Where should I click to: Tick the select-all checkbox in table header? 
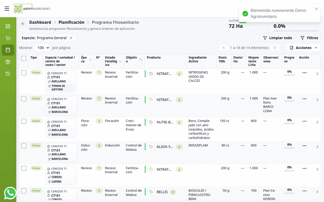[24, 58]
